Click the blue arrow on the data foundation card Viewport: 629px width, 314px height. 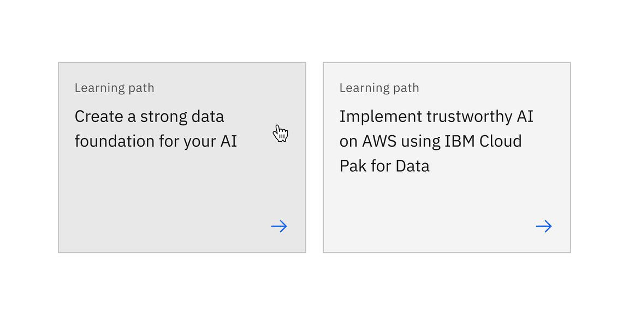point(279,226)
